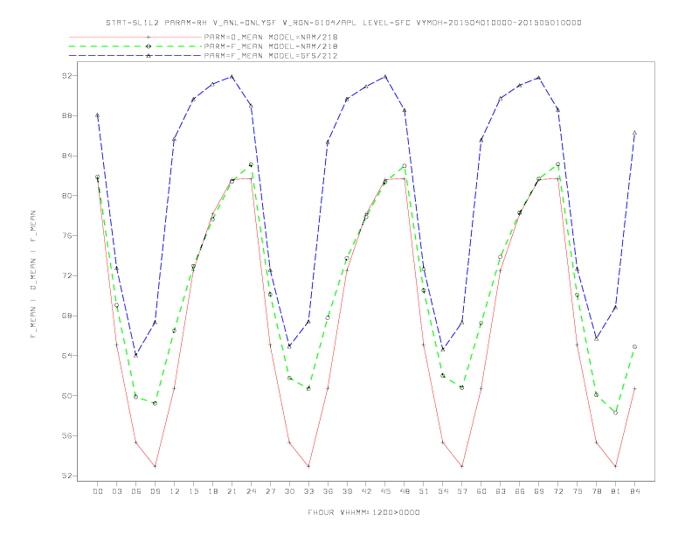The width and height of the screenshot is (692, 535).
Task: Click green NAM circle marker at hour 84
Action: click(x=634, y=347)
